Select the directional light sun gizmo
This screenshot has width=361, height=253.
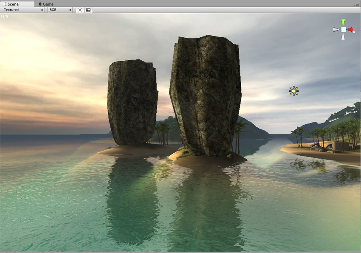293,91
